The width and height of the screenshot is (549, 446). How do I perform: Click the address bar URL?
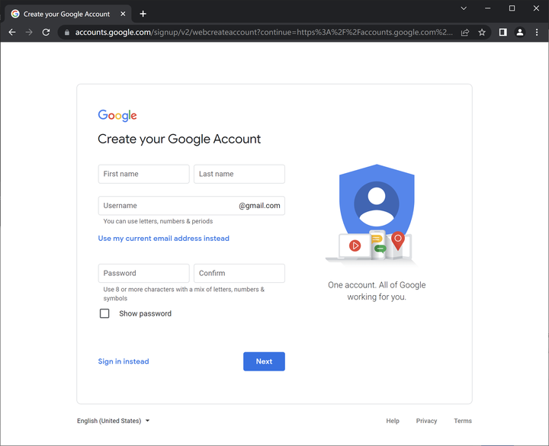click(x=264, y=33)
